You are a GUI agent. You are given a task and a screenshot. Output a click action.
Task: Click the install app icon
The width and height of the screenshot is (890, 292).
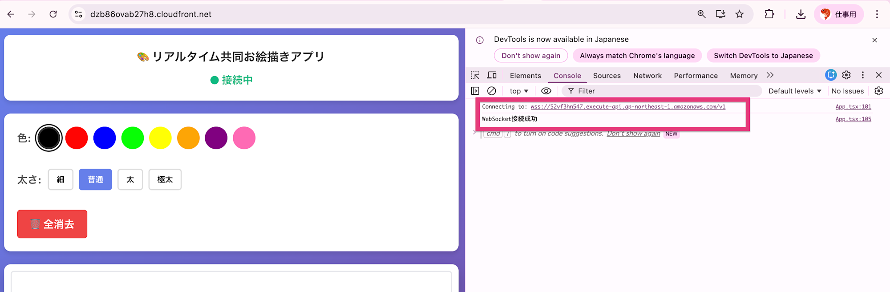[x=720, y=14]
